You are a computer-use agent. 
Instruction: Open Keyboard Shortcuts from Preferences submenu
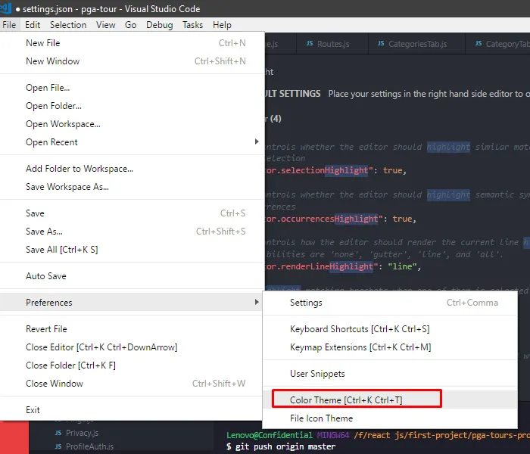click(390, 328)
